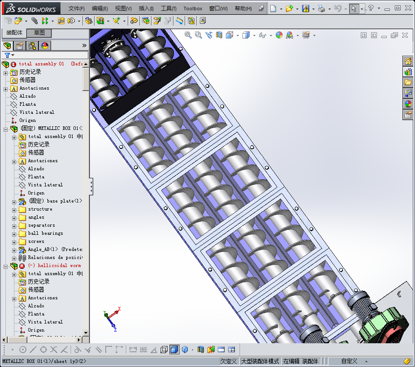Click the New document icon
Viewport: 415px width, 367px height.
coord(273,9)
